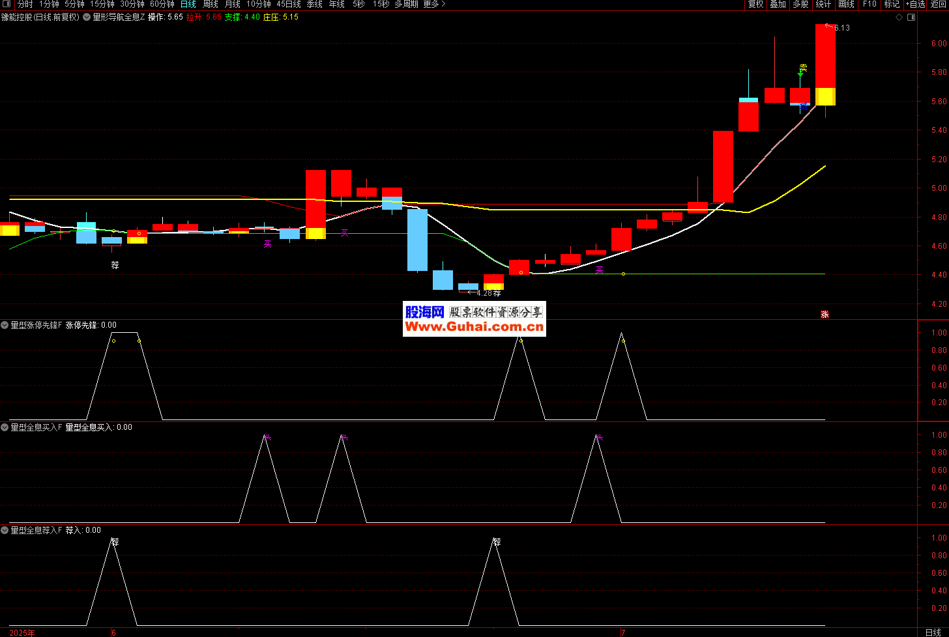Select the 15秒 period tab

pyautogui.click(x=381, y=5)
